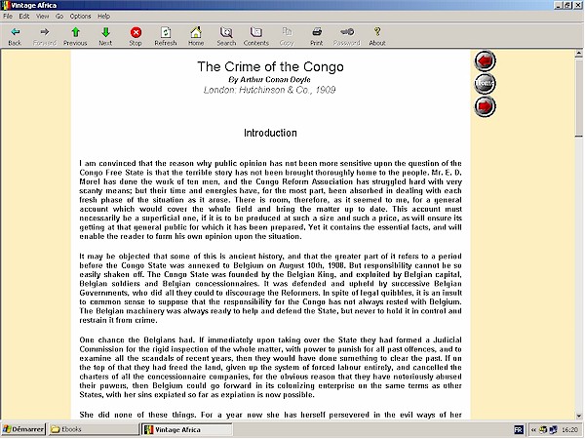
Task: Open the File menu
Action: 8,16
